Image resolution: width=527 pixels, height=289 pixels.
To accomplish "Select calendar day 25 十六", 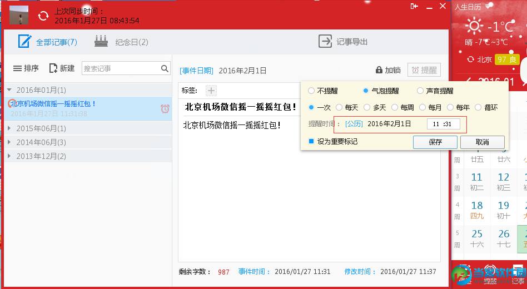I will click(476, 238).
